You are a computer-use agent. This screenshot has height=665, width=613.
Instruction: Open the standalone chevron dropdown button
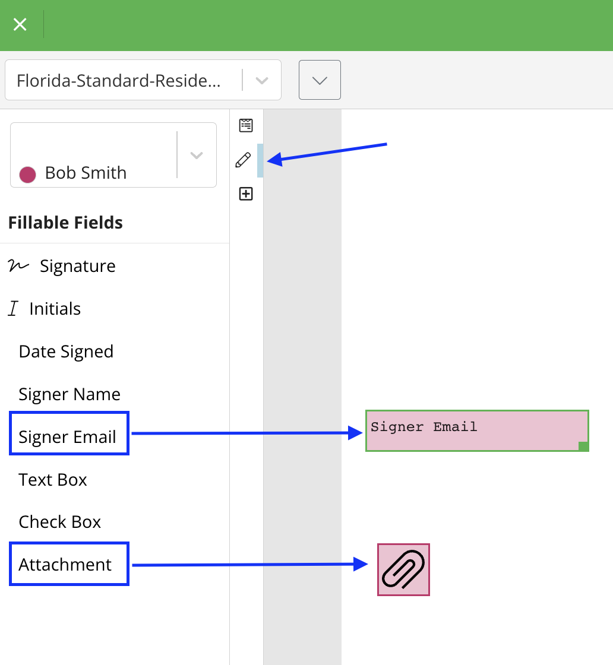320,80
